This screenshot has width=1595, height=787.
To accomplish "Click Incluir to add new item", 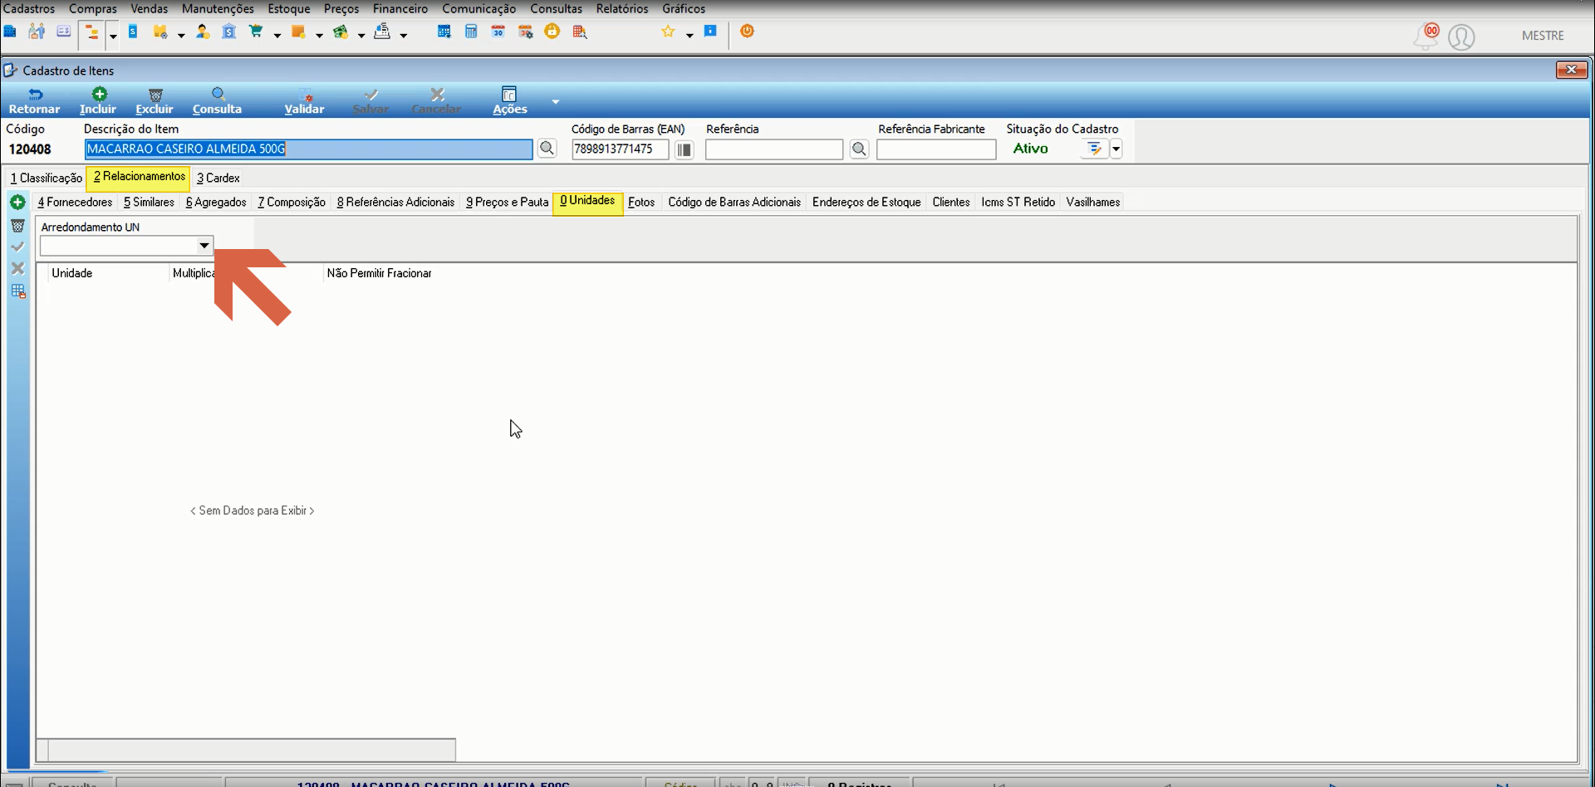I will tap(98, 101).
